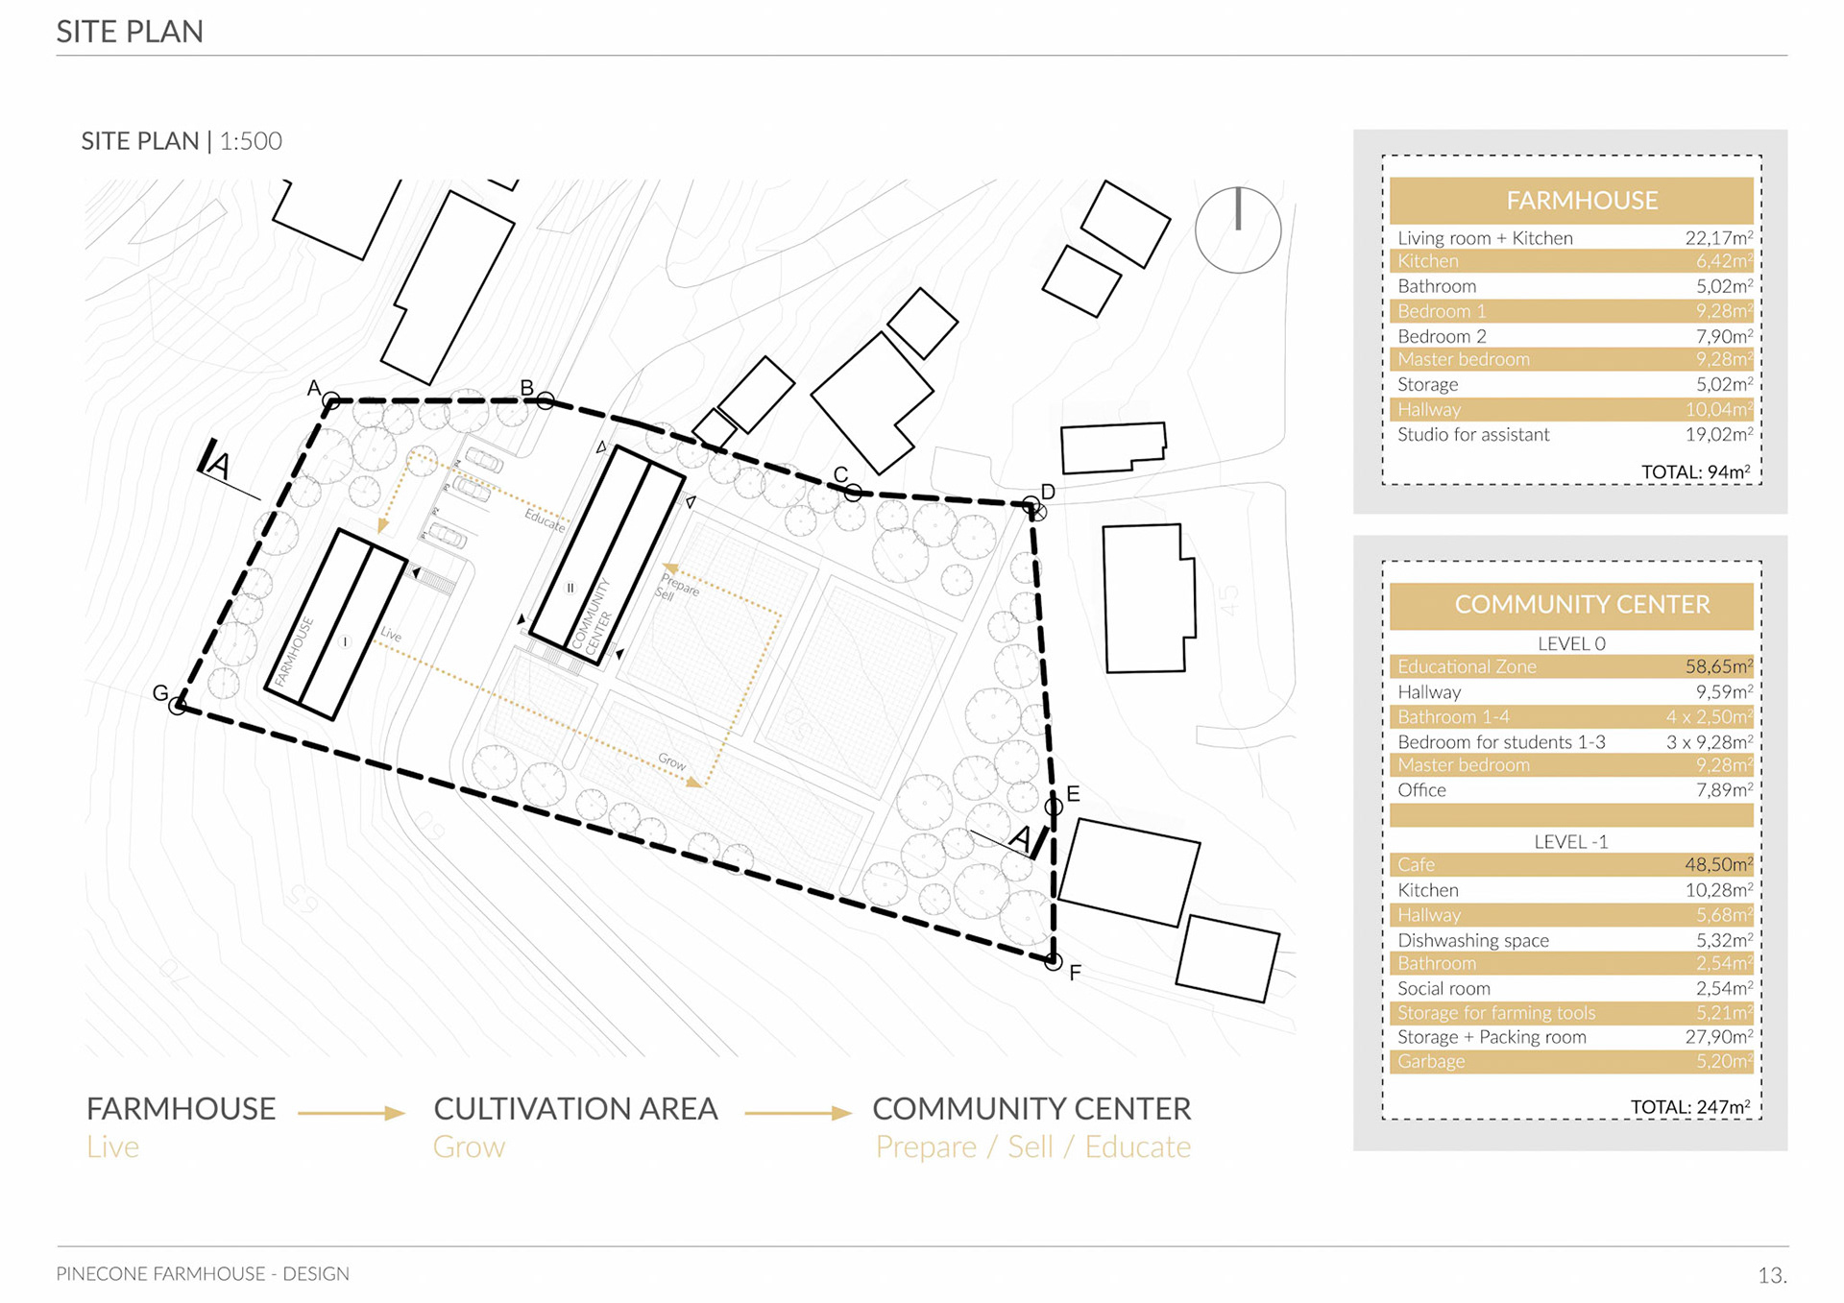Click the arrow before COMMUNITY CENTER heading

coord(797,1113)
